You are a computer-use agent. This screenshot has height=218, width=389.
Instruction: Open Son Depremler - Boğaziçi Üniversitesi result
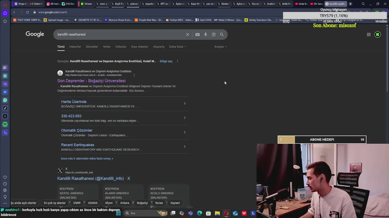click(91, 81)
